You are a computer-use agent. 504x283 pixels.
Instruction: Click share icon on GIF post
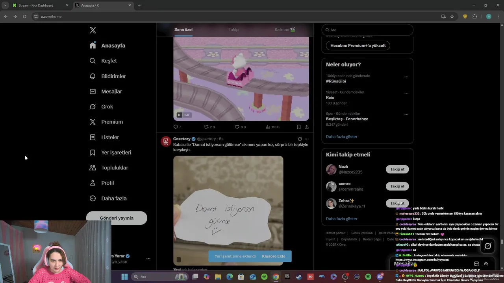(307, 127)
